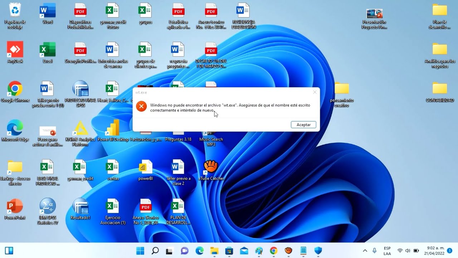Screen dimensions: 458x258
Task: Select the PROYECTO FINAL SPSS file
Action: 80,94
